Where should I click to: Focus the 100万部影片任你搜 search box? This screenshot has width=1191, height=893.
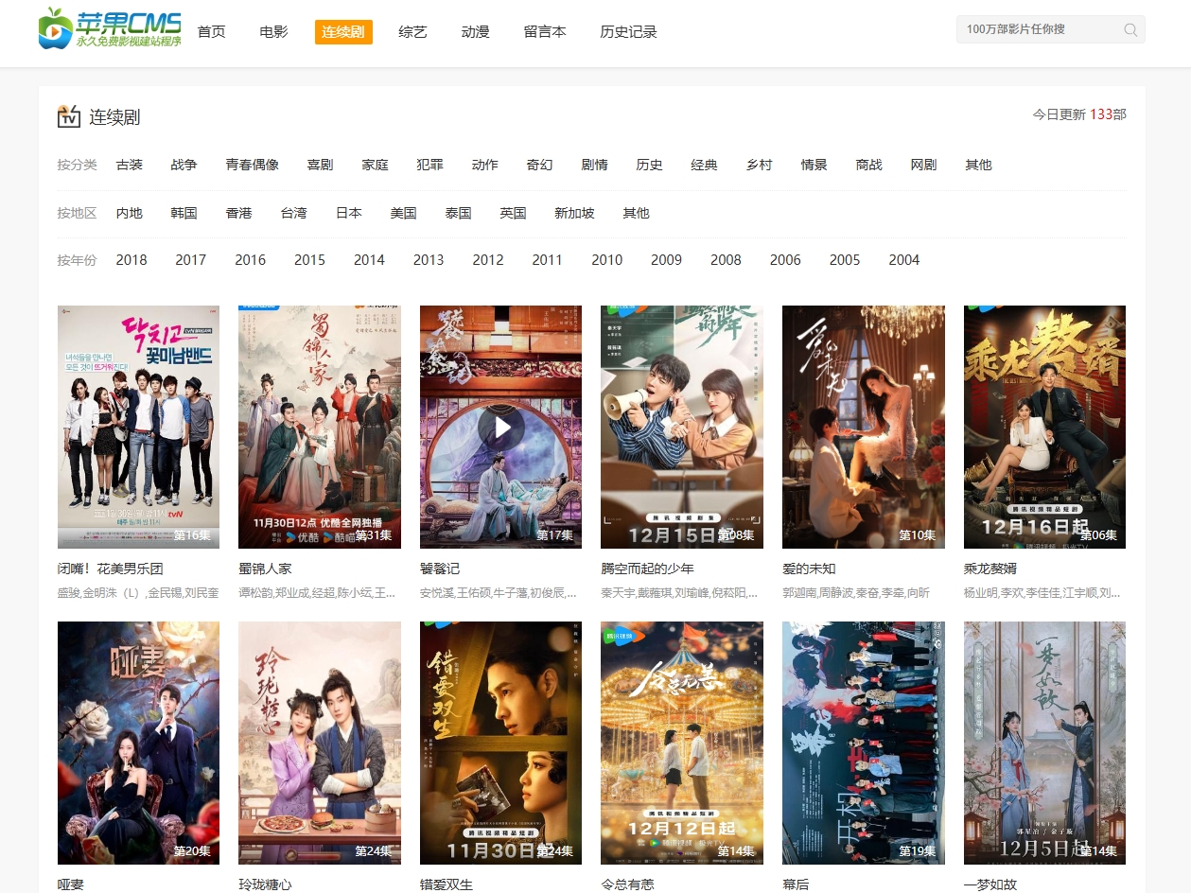point(1050,29)
